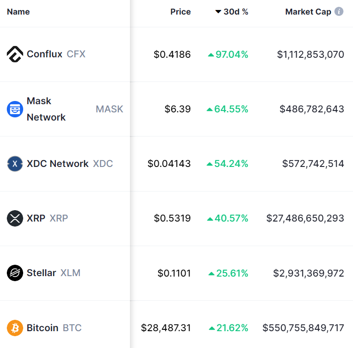353x348 pixels.
Task: Click the Stellar coin logo icon
Action: (15, 273)
